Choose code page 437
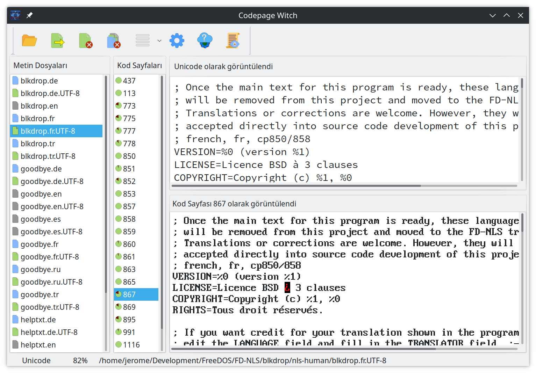This screenshot has width=536, height=373. click(x=129, y=81)
